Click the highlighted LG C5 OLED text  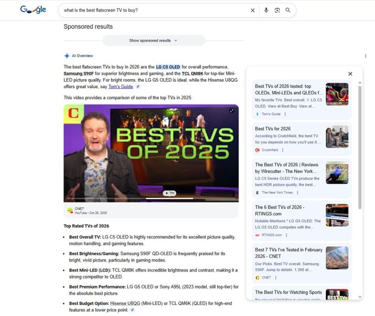click(168, 67)
